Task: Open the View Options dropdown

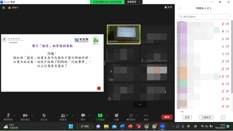Action: [x=134, y=2]
